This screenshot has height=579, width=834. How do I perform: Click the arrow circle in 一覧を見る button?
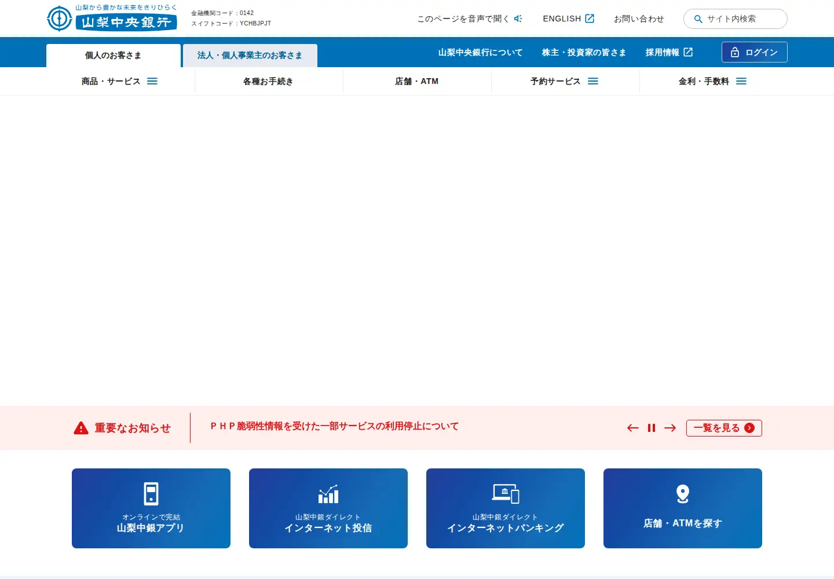[x=749, y=428]
